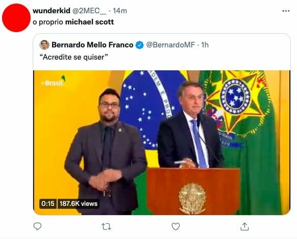Open the red profile avatar of wunderkid
297x239 pixels.
16,18
